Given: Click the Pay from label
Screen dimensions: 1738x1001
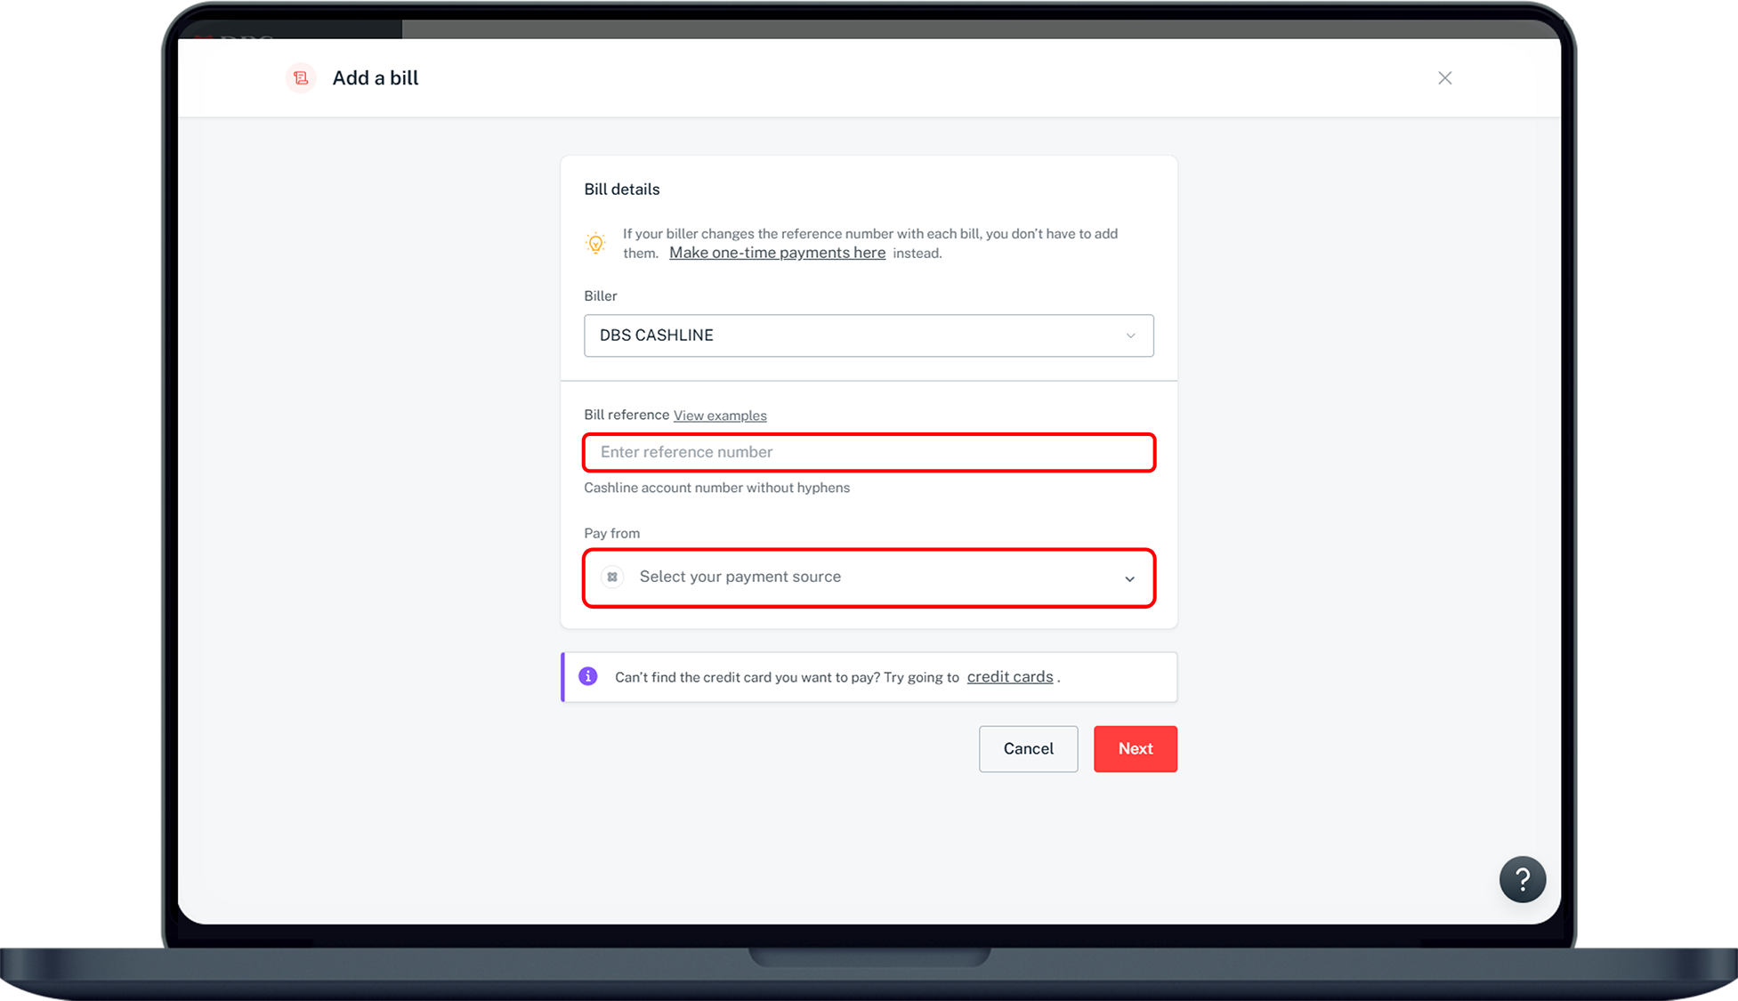Looking at the screenshot, I should (611, 533).
